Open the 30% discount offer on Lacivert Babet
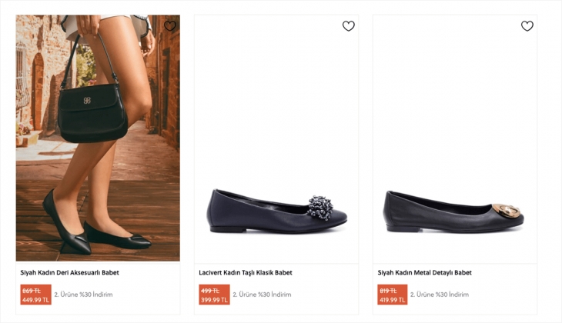Screen dimensions: 562x323 pos(262,295)
